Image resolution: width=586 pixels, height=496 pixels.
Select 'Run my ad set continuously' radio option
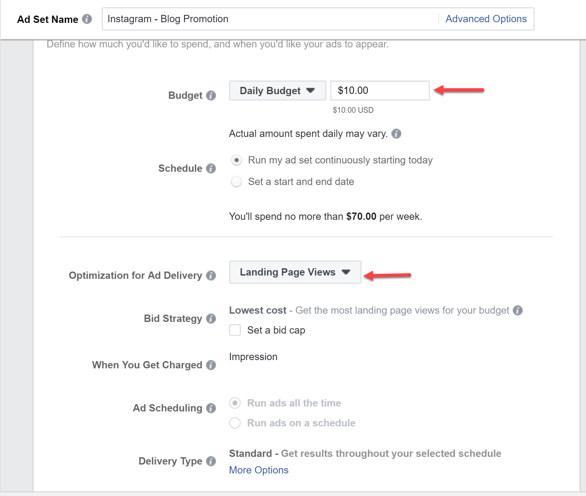[236, 160]
